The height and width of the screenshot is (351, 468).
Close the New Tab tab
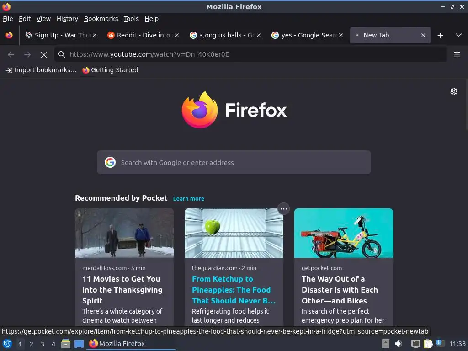pyautogui.click(x=423, y=35)
